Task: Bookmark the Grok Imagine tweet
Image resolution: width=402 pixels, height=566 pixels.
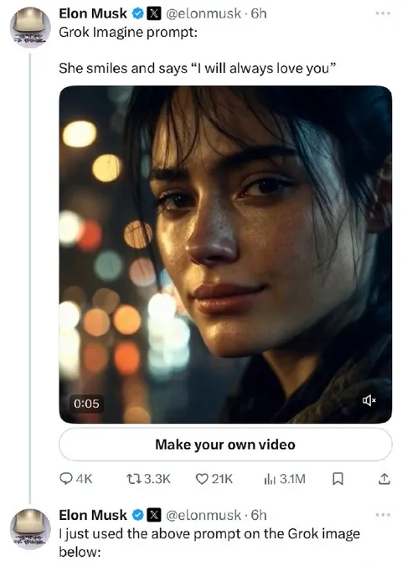Action: pyautogui.click(x=338, y=479)
